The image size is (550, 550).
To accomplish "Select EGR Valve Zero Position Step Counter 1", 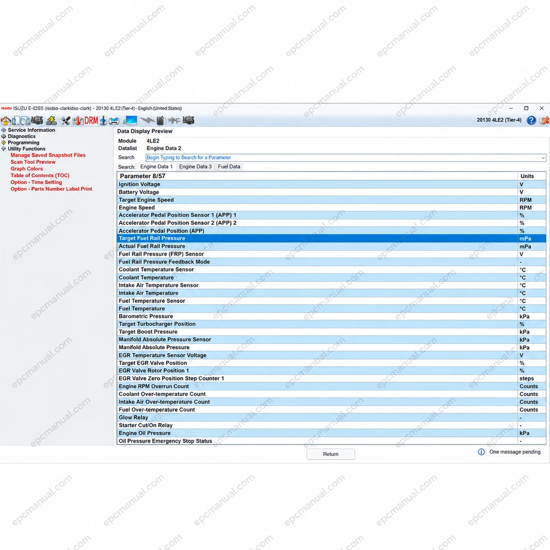I will (331, 378).
